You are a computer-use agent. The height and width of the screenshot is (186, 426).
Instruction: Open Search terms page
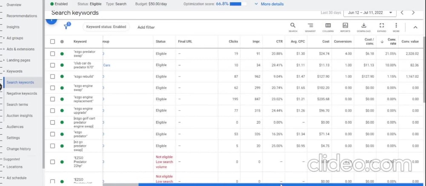pyautogui.click(x=17, y=104)
